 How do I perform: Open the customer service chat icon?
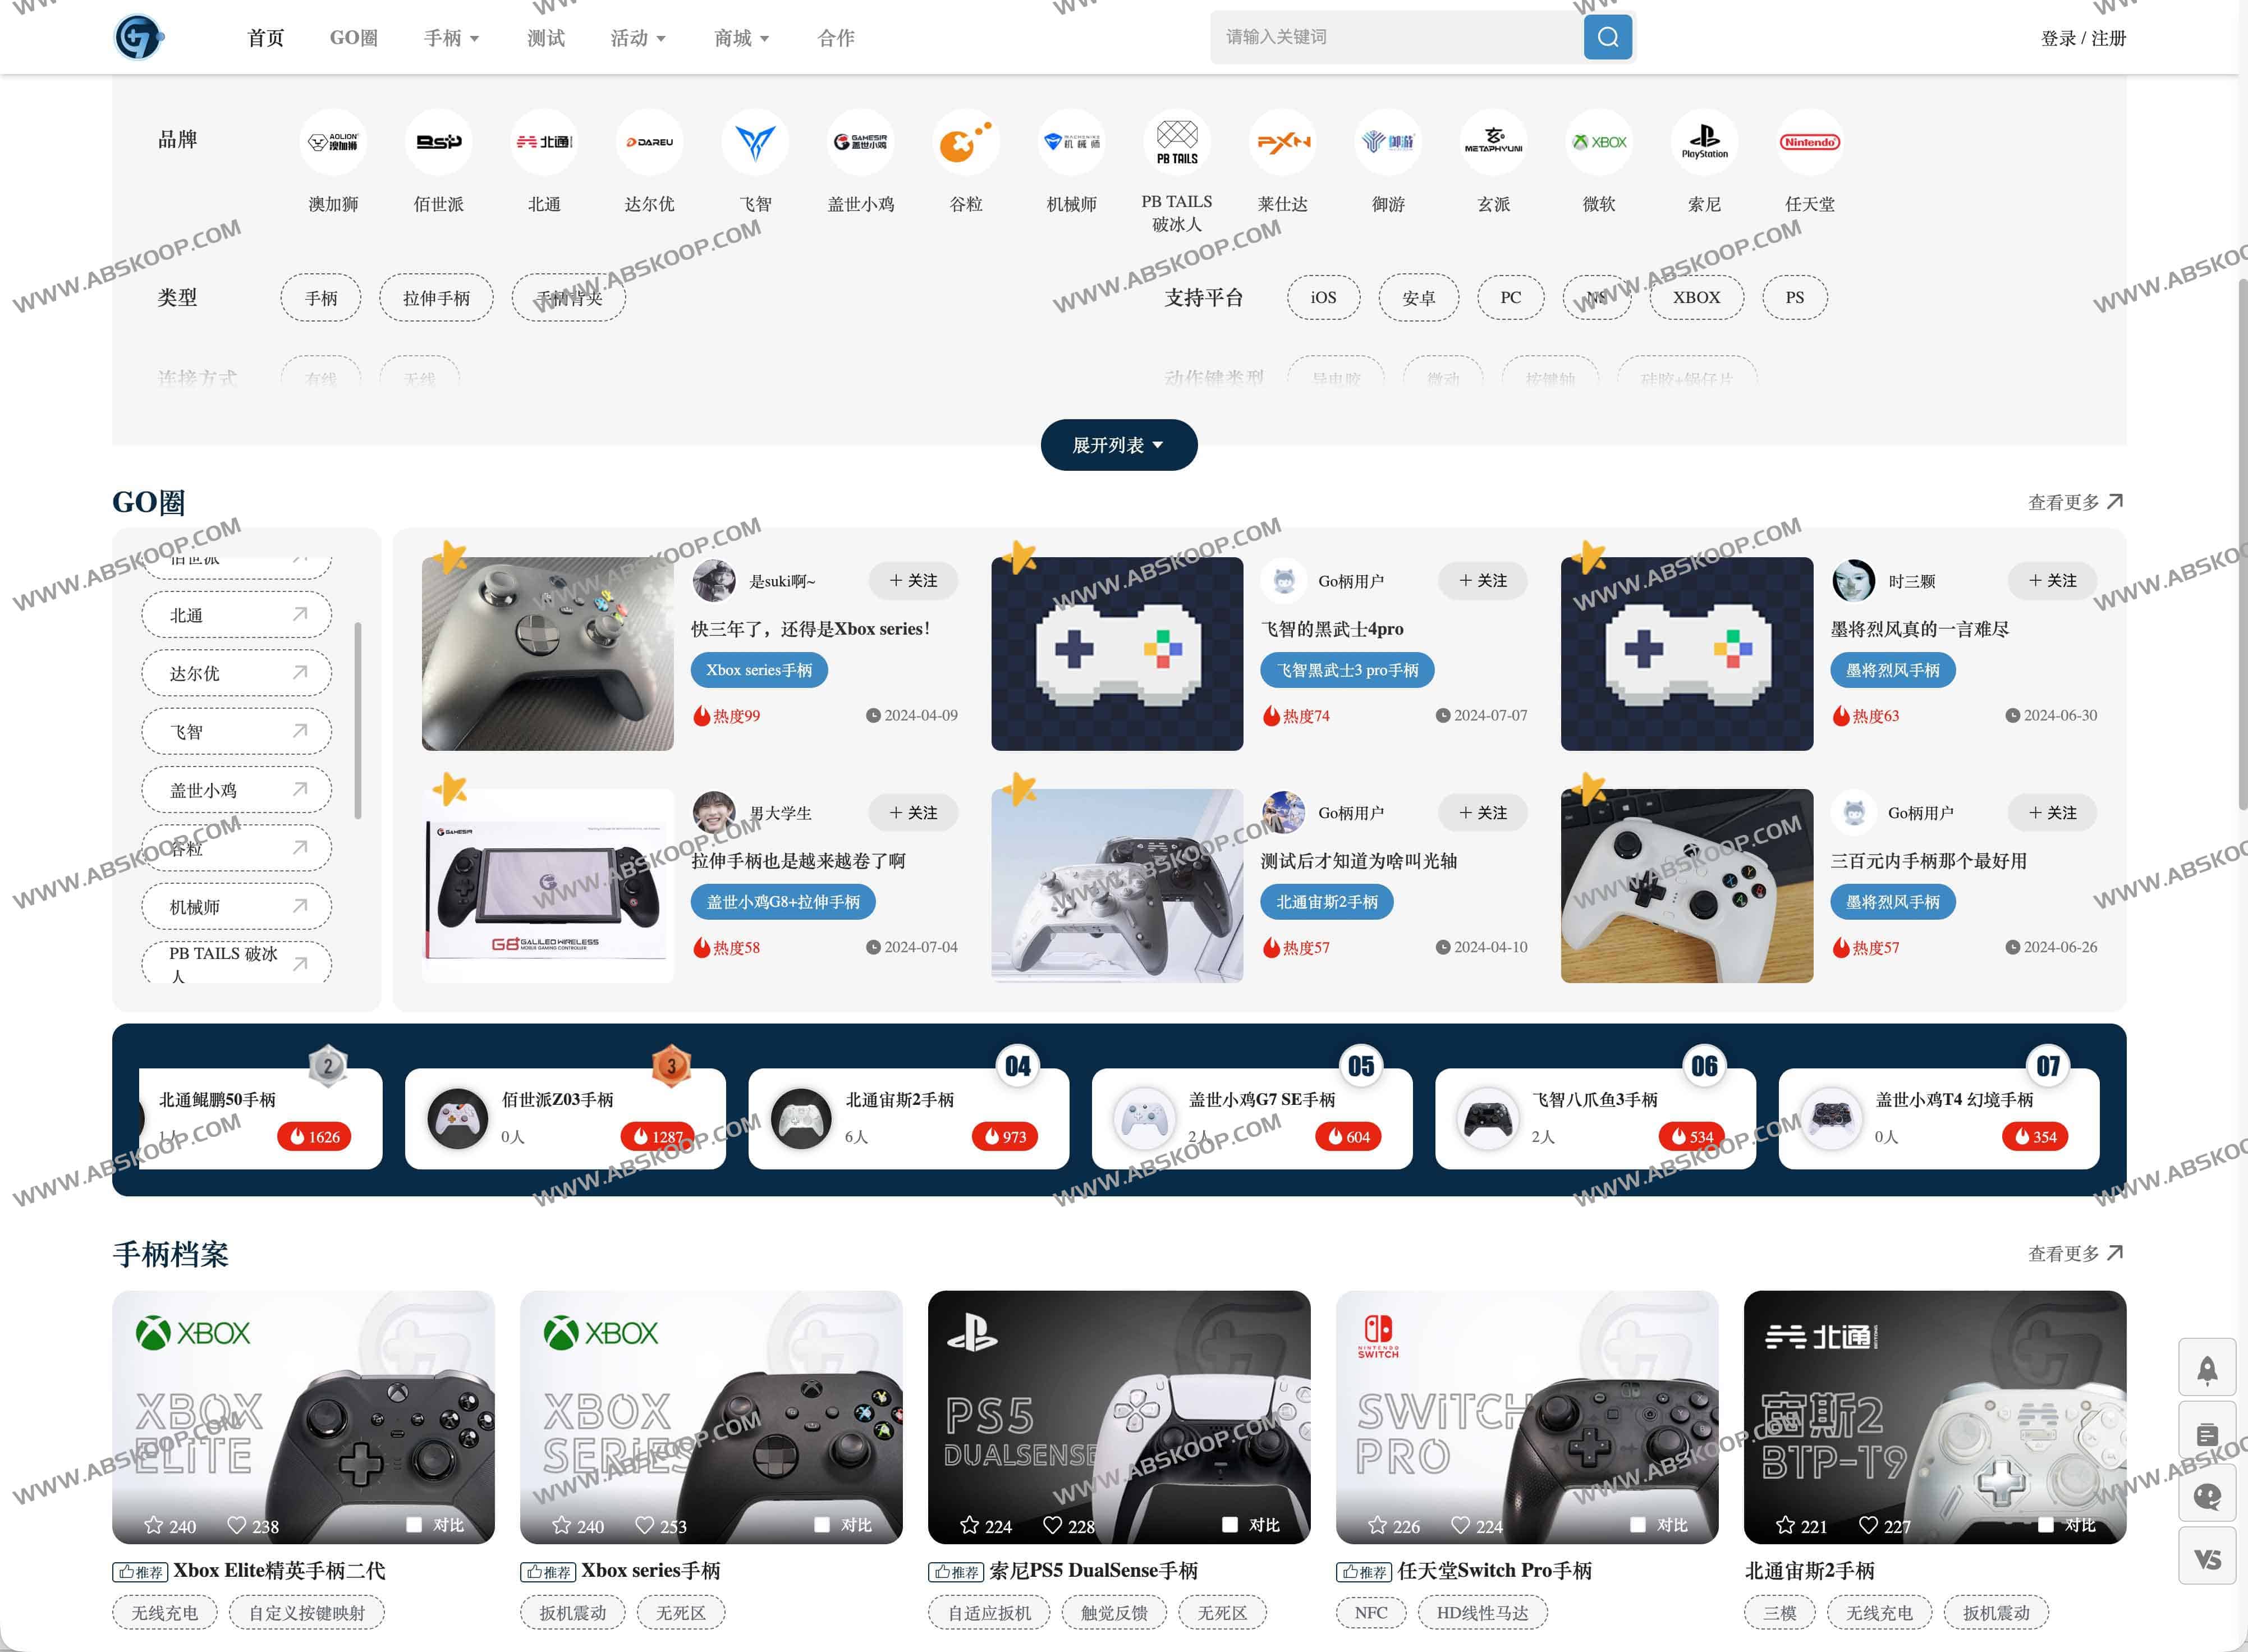[x=2207, y=1495]
